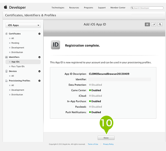Select Distribution under Provisioning Profiles
166x151 pixels.
coord(17,95)
